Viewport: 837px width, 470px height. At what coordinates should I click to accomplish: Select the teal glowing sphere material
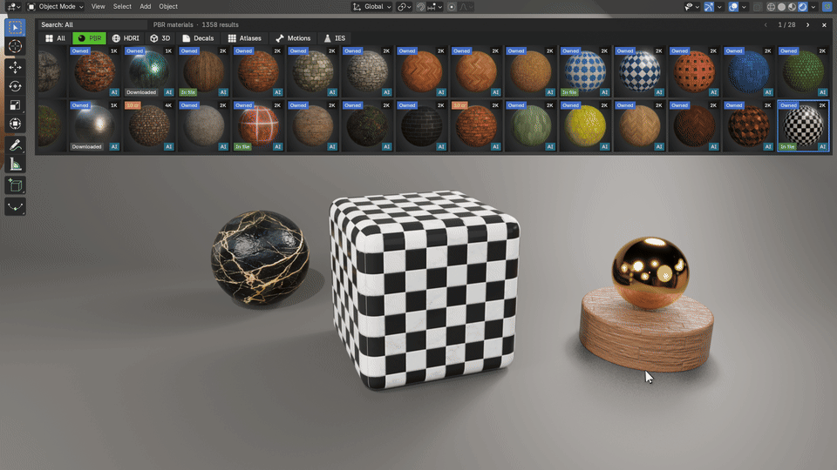149,72
